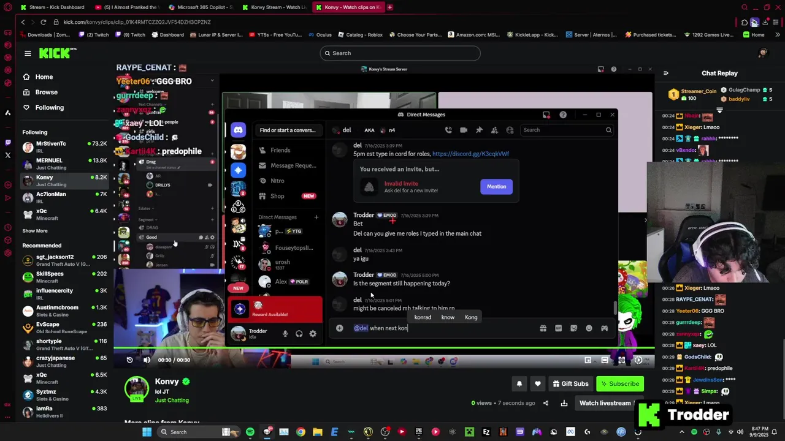Viewport: 785px width, 441px height.
Task: Click the green Subscribe button
Action: click(620, 384)
